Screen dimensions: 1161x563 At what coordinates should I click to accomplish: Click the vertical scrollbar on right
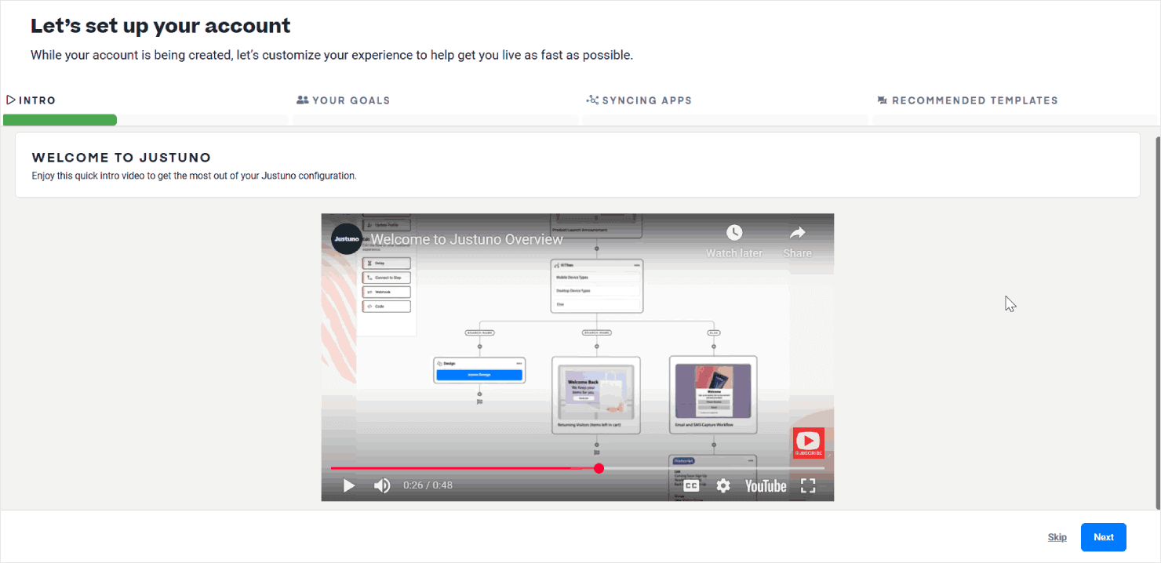click(x=1157, y=314)
